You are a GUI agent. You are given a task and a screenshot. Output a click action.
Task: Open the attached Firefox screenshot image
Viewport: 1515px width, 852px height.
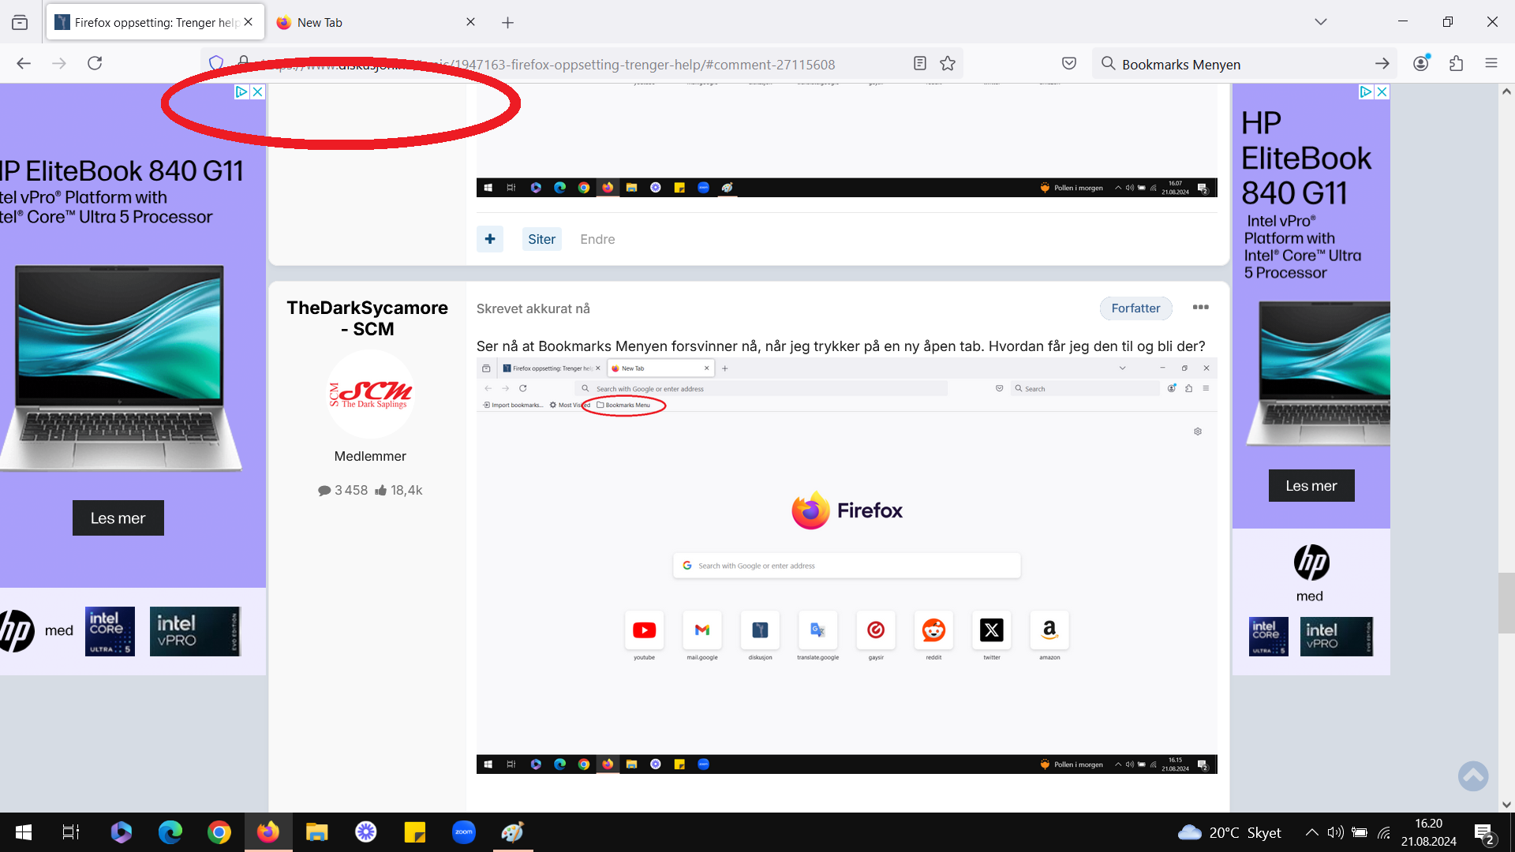point(847,566)
